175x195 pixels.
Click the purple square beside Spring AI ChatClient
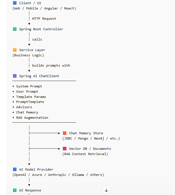[15, 76]
